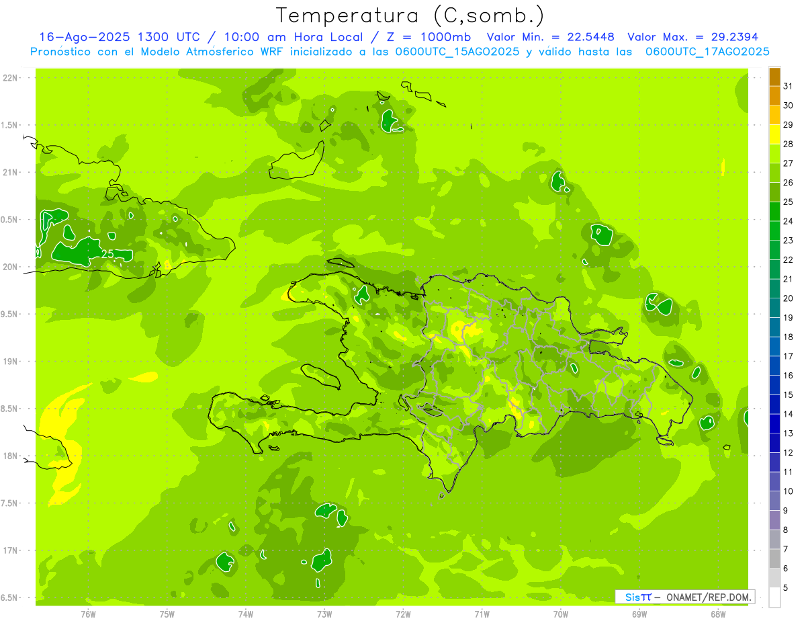Click the "9.5N" latitude label

click(9, 315)
